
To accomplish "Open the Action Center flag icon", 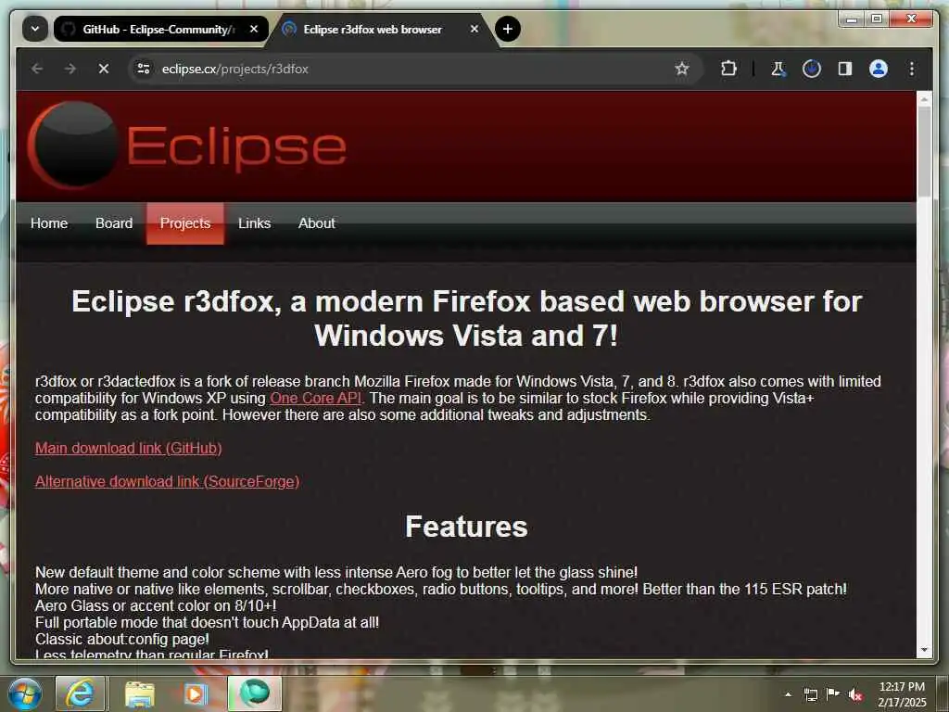I will [833, 694].
